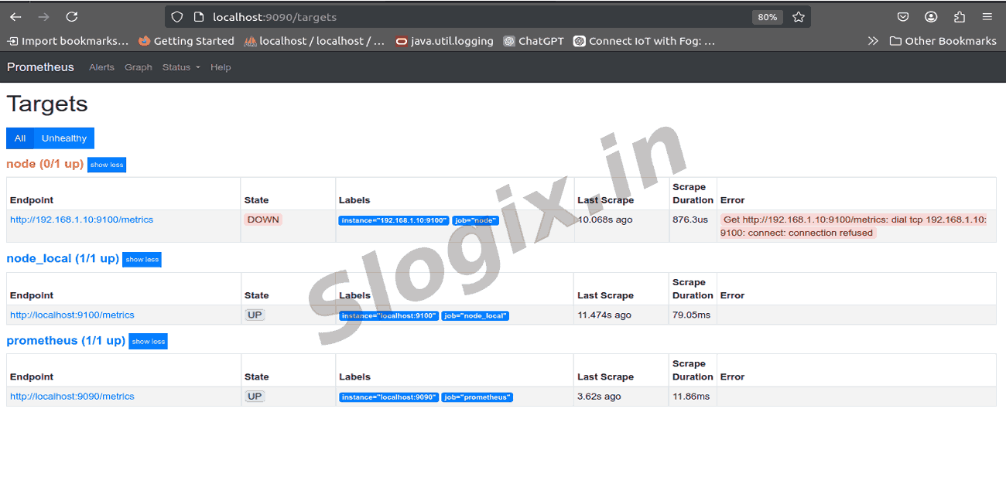1006x487 pixels.
Task: Collapse node_local group with show less
Action: point(142,260)
